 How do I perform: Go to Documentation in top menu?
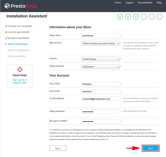coord(145,3)
